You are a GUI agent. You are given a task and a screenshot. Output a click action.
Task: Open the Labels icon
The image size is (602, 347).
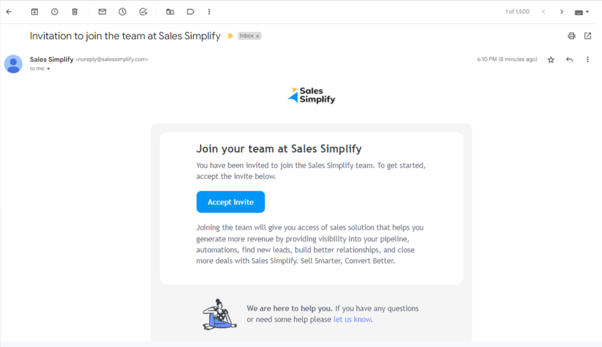191,12
